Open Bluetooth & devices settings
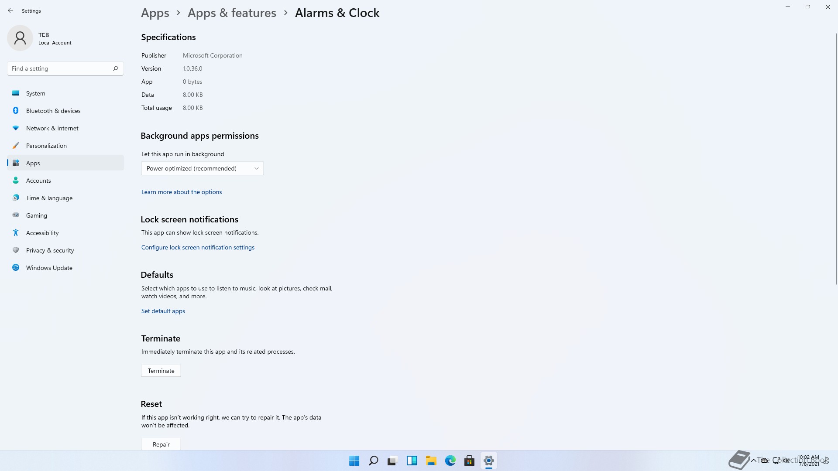Viewport: 838px width, 471px height. (x=65, y=111)
